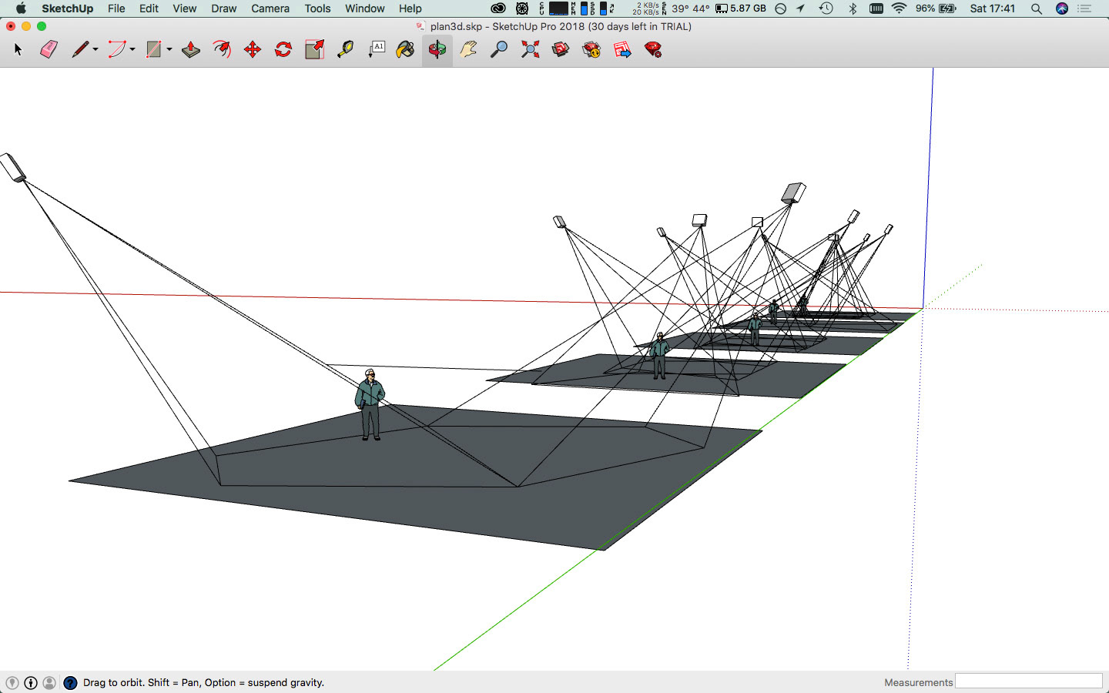Open the Tools menu
The width and height of the screenshot is (1109, 693).
(x=317, y=8)
